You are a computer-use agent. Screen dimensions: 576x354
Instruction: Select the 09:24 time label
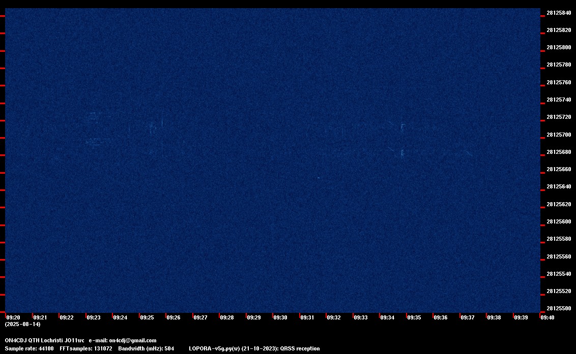[x=120, y=317]
